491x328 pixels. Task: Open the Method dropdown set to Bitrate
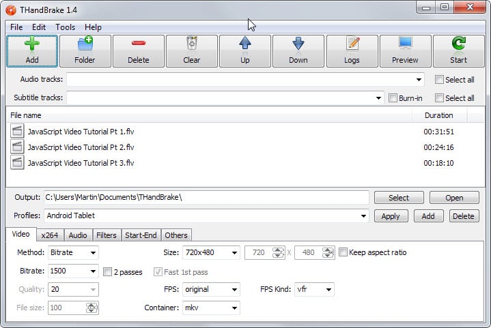[x=73, y=252]
